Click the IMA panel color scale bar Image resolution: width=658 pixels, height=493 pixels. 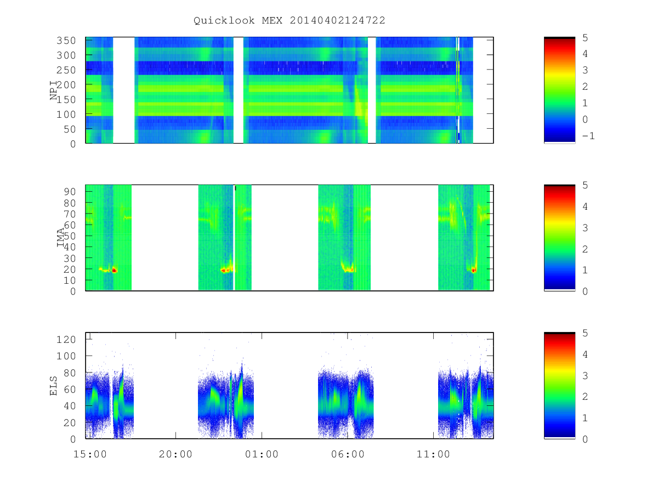[x=559, y=238]
